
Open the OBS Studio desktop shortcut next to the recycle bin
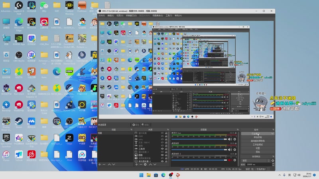tap(19, 56)
